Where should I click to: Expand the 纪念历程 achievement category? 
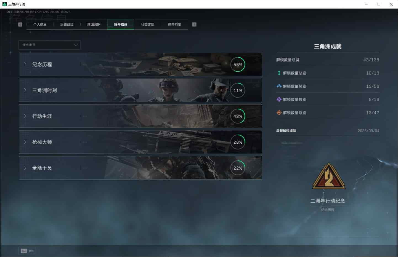click(x=140, y=65)
